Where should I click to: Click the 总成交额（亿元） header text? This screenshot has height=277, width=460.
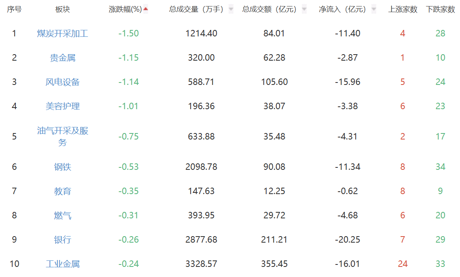[x=269, y=9]
